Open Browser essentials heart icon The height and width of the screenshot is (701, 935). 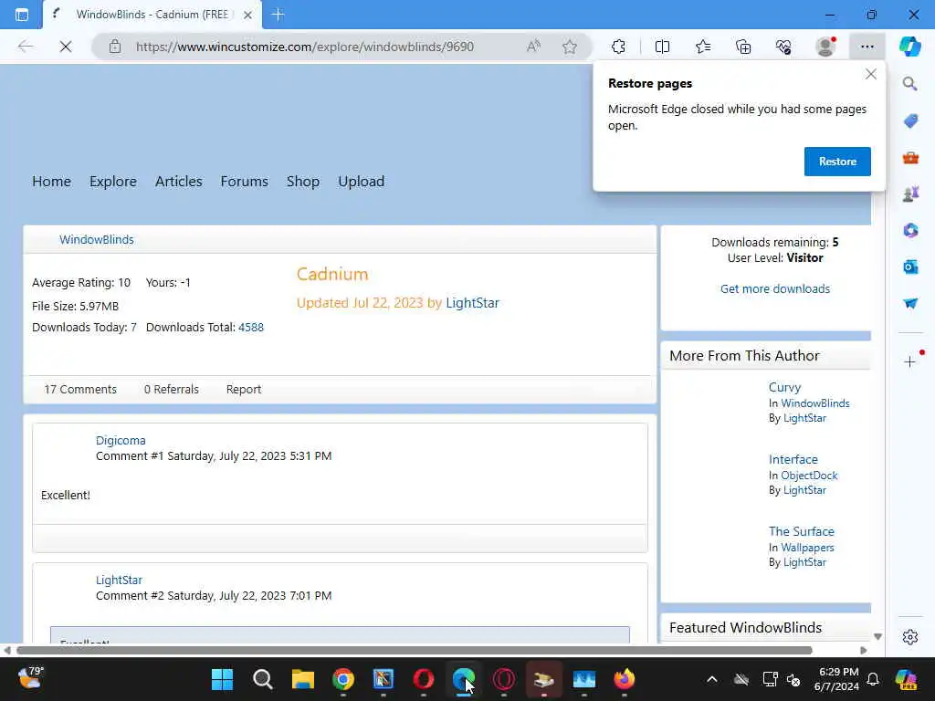[783, 47]
